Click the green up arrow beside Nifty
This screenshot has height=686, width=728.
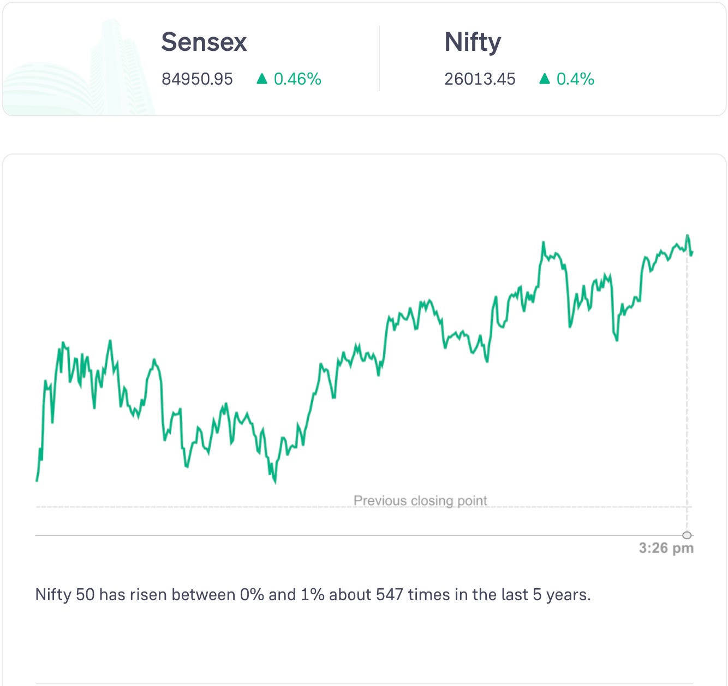(x=544, y=79)
